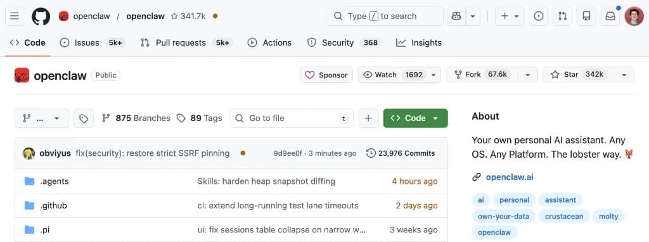The width and height of the screenshot is (649, 242).
Task: View the 23,976 Commits history
Action: coord(401,153)
